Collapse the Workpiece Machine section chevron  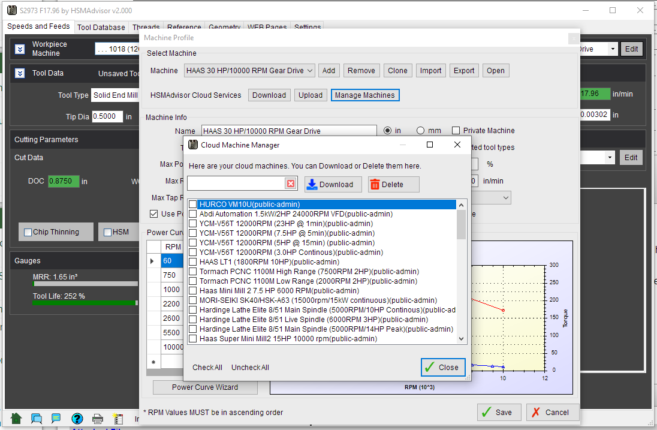click(x=20, y=49)
